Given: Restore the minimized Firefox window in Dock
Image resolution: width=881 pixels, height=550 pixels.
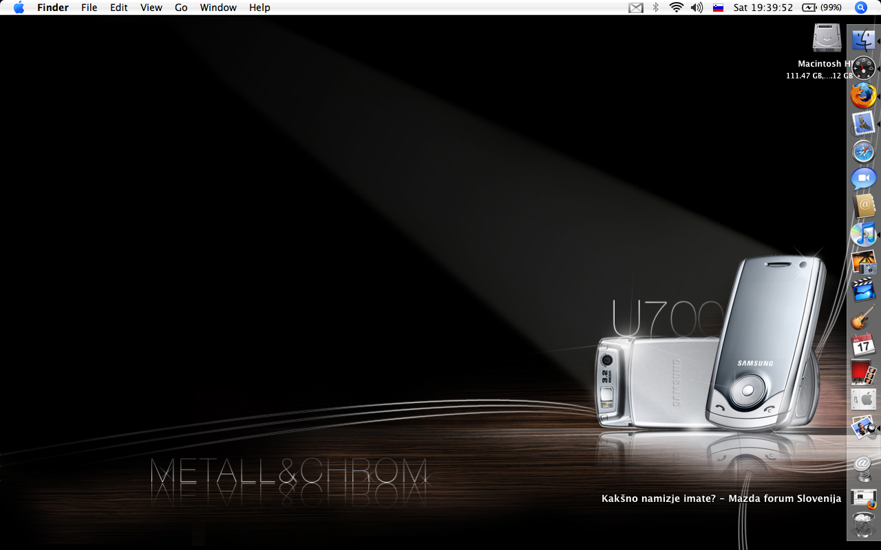Looking at the screenshot, I should tap(863, 498).
